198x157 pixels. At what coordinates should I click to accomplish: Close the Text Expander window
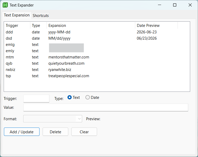(190, 5)
